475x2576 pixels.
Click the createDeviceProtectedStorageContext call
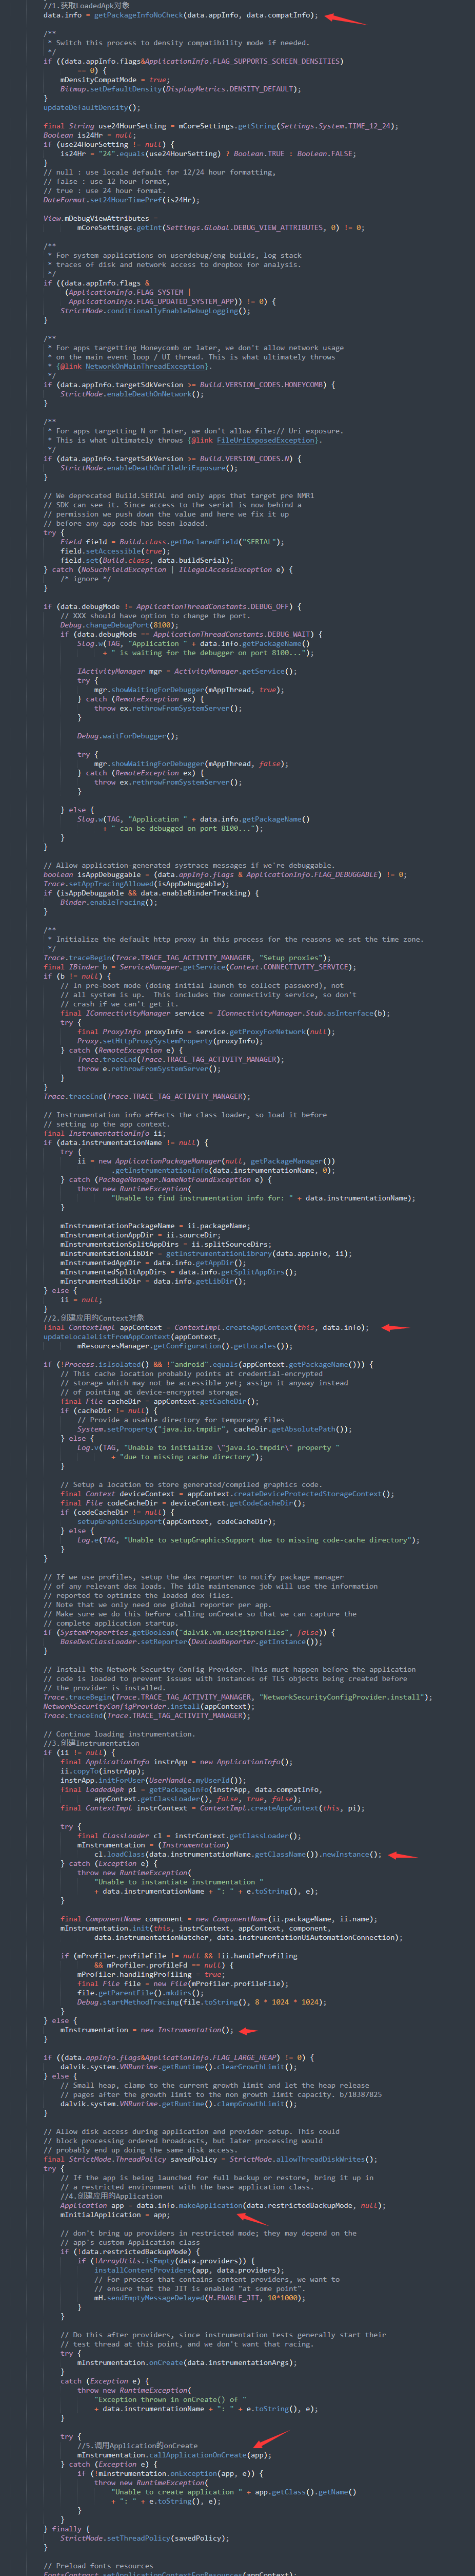click(306, 1494)
